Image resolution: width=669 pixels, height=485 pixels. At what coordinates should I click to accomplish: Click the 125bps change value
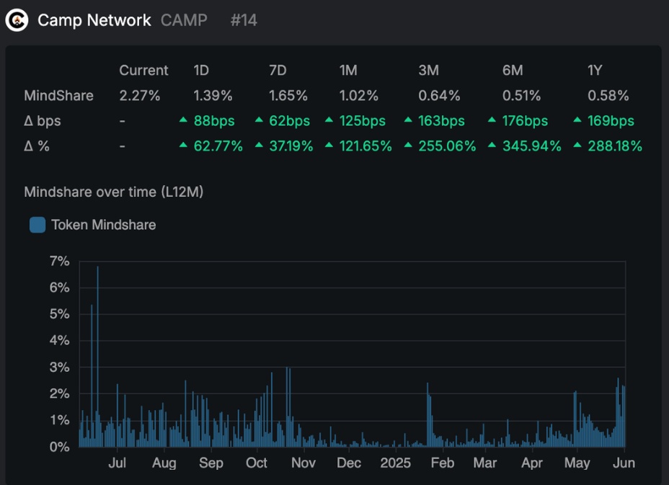point(362,121)
